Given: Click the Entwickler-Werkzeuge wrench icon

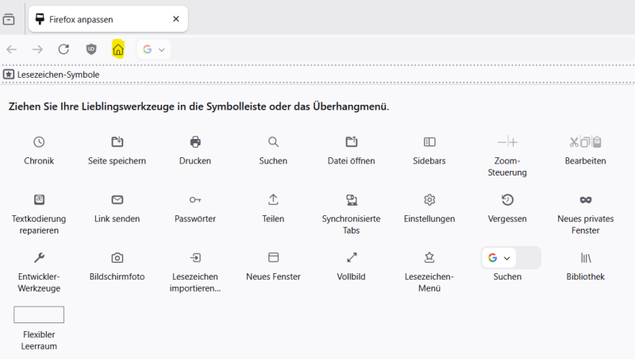Looking at the screenshot, I should (39, 257).
